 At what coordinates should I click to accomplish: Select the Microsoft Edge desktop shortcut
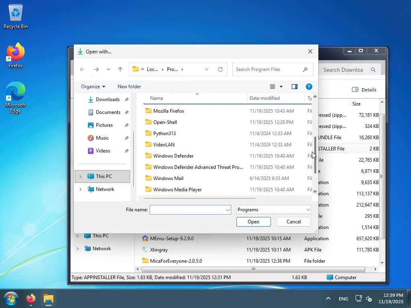click(x=16, y=97)
